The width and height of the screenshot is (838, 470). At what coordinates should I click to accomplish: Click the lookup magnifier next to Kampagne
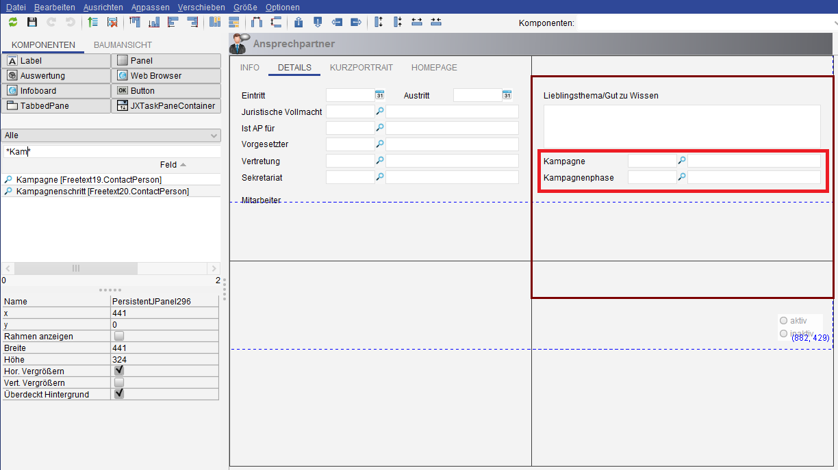[x=682, y=161]
